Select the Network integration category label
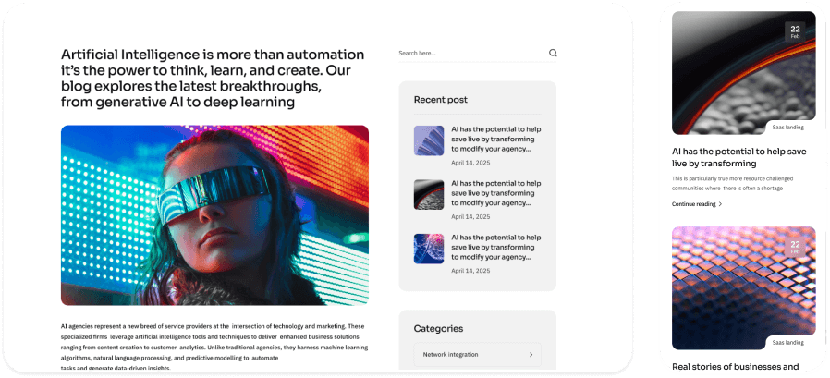This screenshot has height=378, width=830. point(450,355)
